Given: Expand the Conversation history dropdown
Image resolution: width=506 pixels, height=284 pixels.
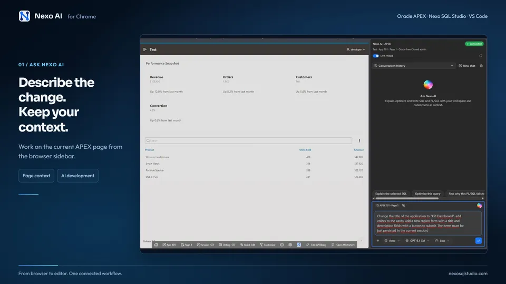Looking at the screenshot, I should 413,66.
